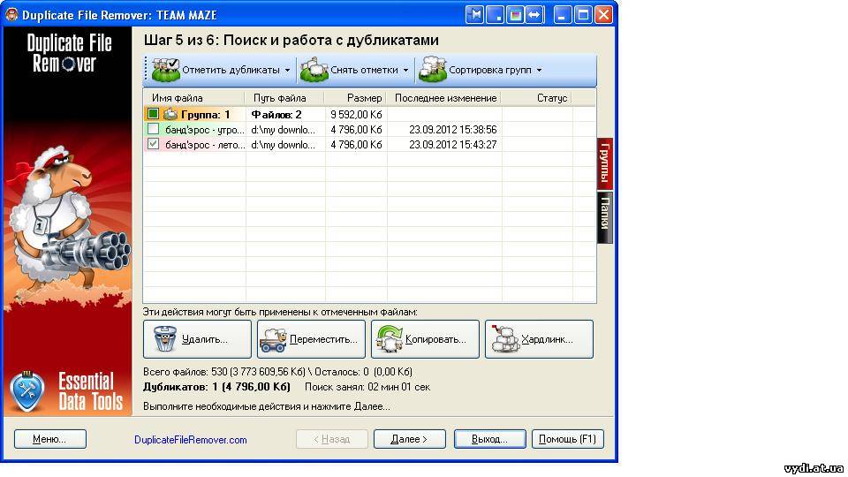
Task: Click the date 23.09.2012 15:38:56
Action: coord(452,130)
